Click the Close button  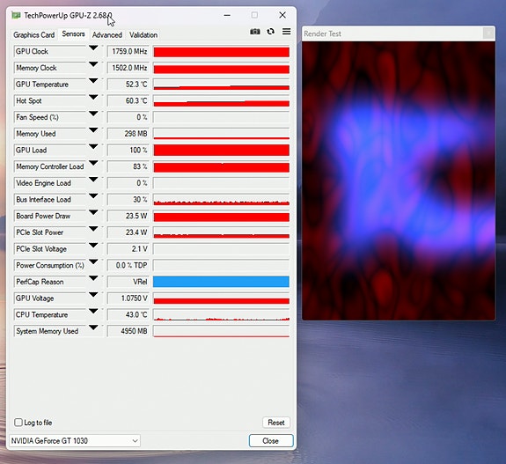[x=271, y=441]
